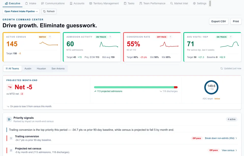Click Off pace badge on Trailing conversion
This screenshot has height=156, width=244.
[x=197, y=138]
